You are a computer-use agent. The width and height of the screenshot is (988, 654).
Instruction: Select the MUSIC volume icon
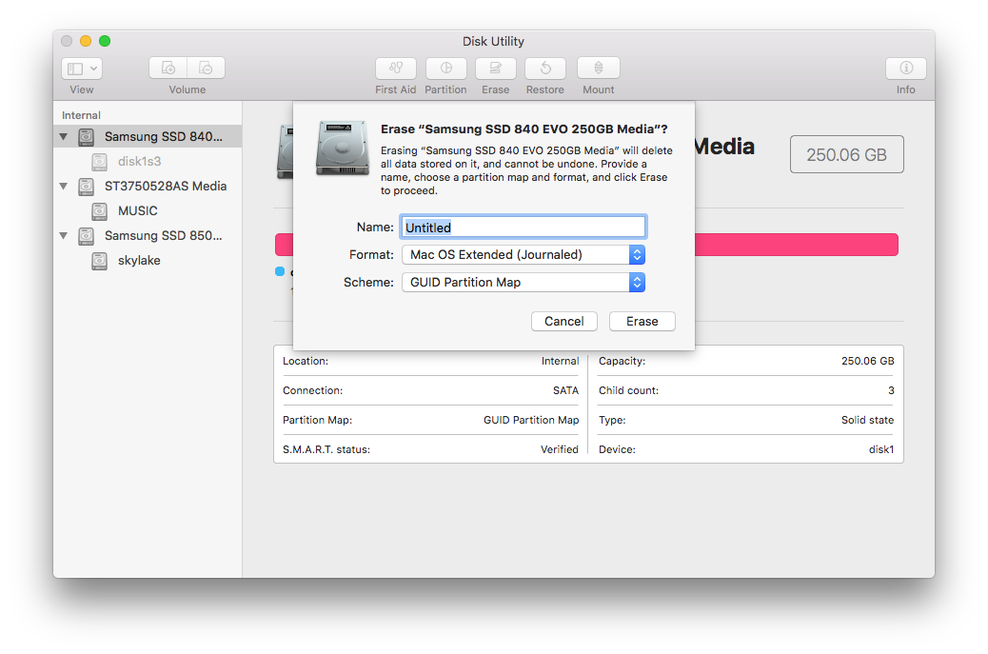pos(100,210)
